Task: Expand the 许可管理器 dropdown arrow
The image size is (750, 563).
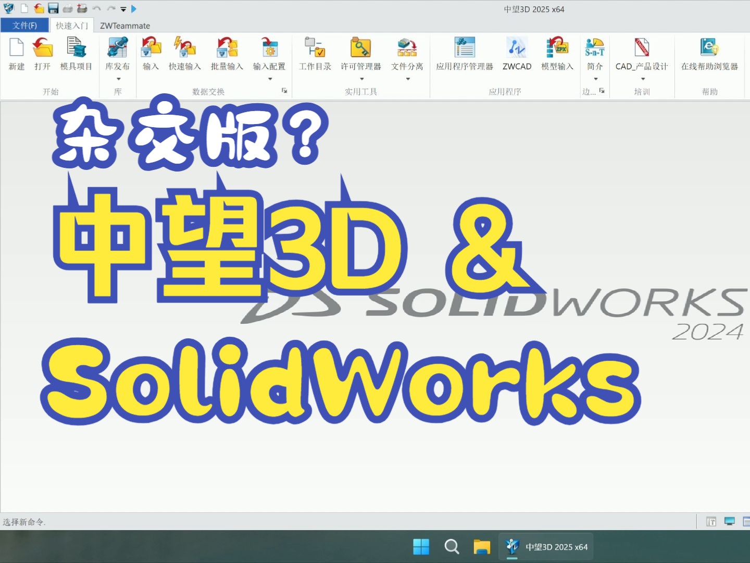Action: click(361, 79)
